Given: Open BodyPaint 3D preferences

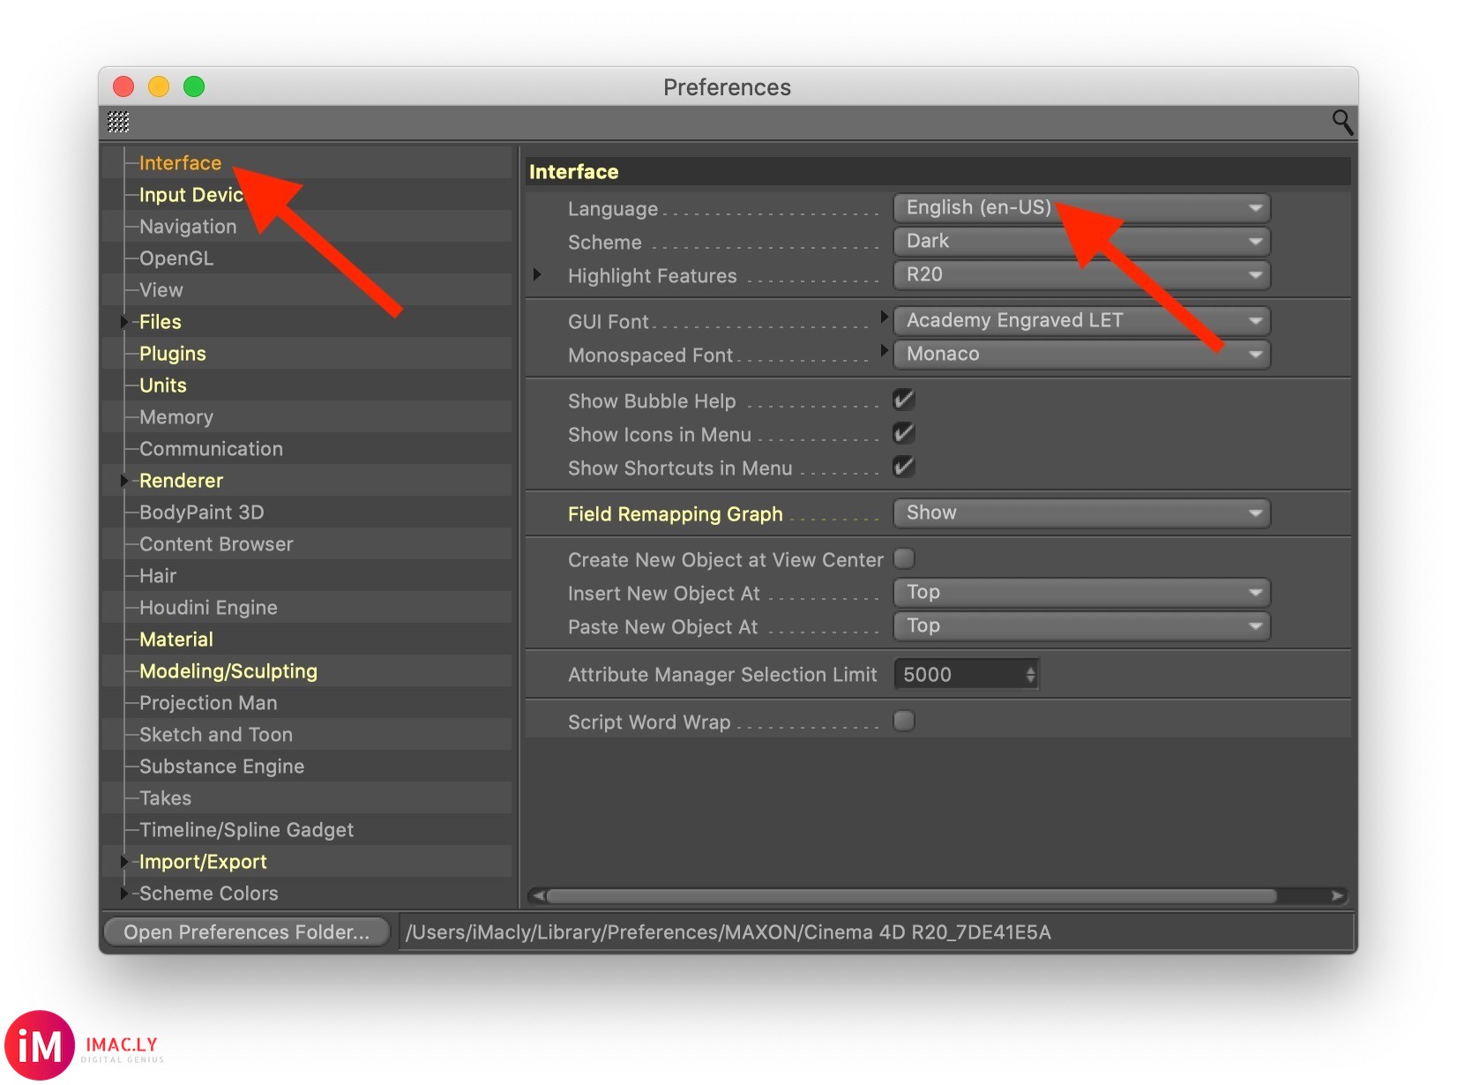Looking at the screenshot, I should (201, 513).
